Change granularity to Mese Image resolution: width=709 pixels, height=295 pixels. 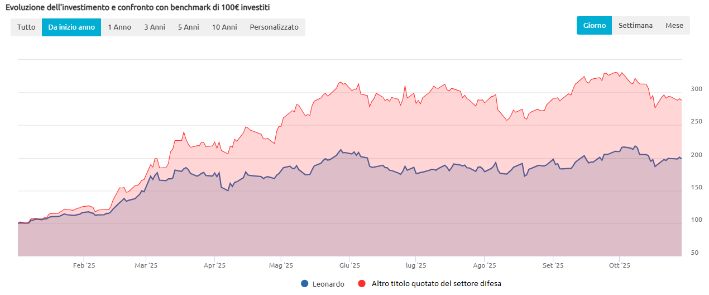[x=674, y=25]
